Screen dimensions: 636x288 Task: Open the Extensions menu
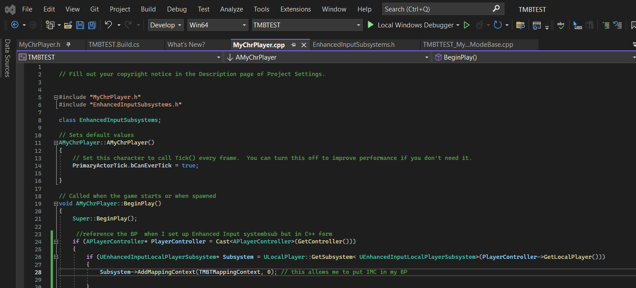[x=295, y=9]
